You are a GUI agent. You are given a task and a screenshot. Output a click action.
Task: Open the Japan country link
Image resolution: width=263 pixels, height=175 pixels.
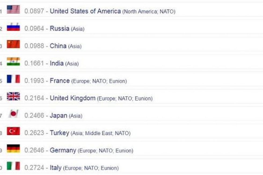point(58,116)
